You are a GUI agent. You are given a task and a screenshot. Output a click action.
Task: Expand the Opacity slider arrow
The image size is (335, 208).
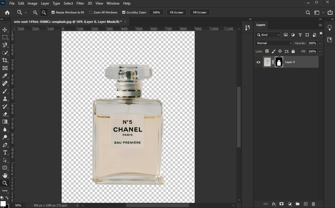[x=320, y=43]
